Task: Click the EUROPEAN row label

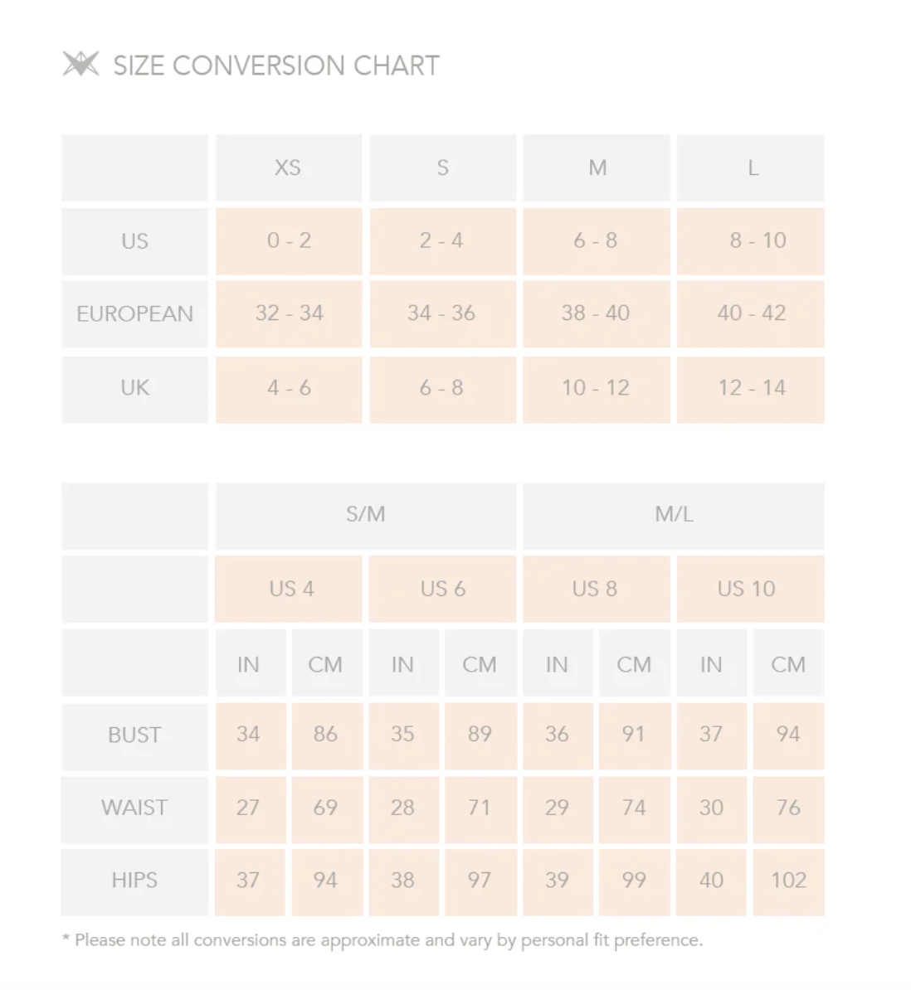Action: [x=134, y=313]
